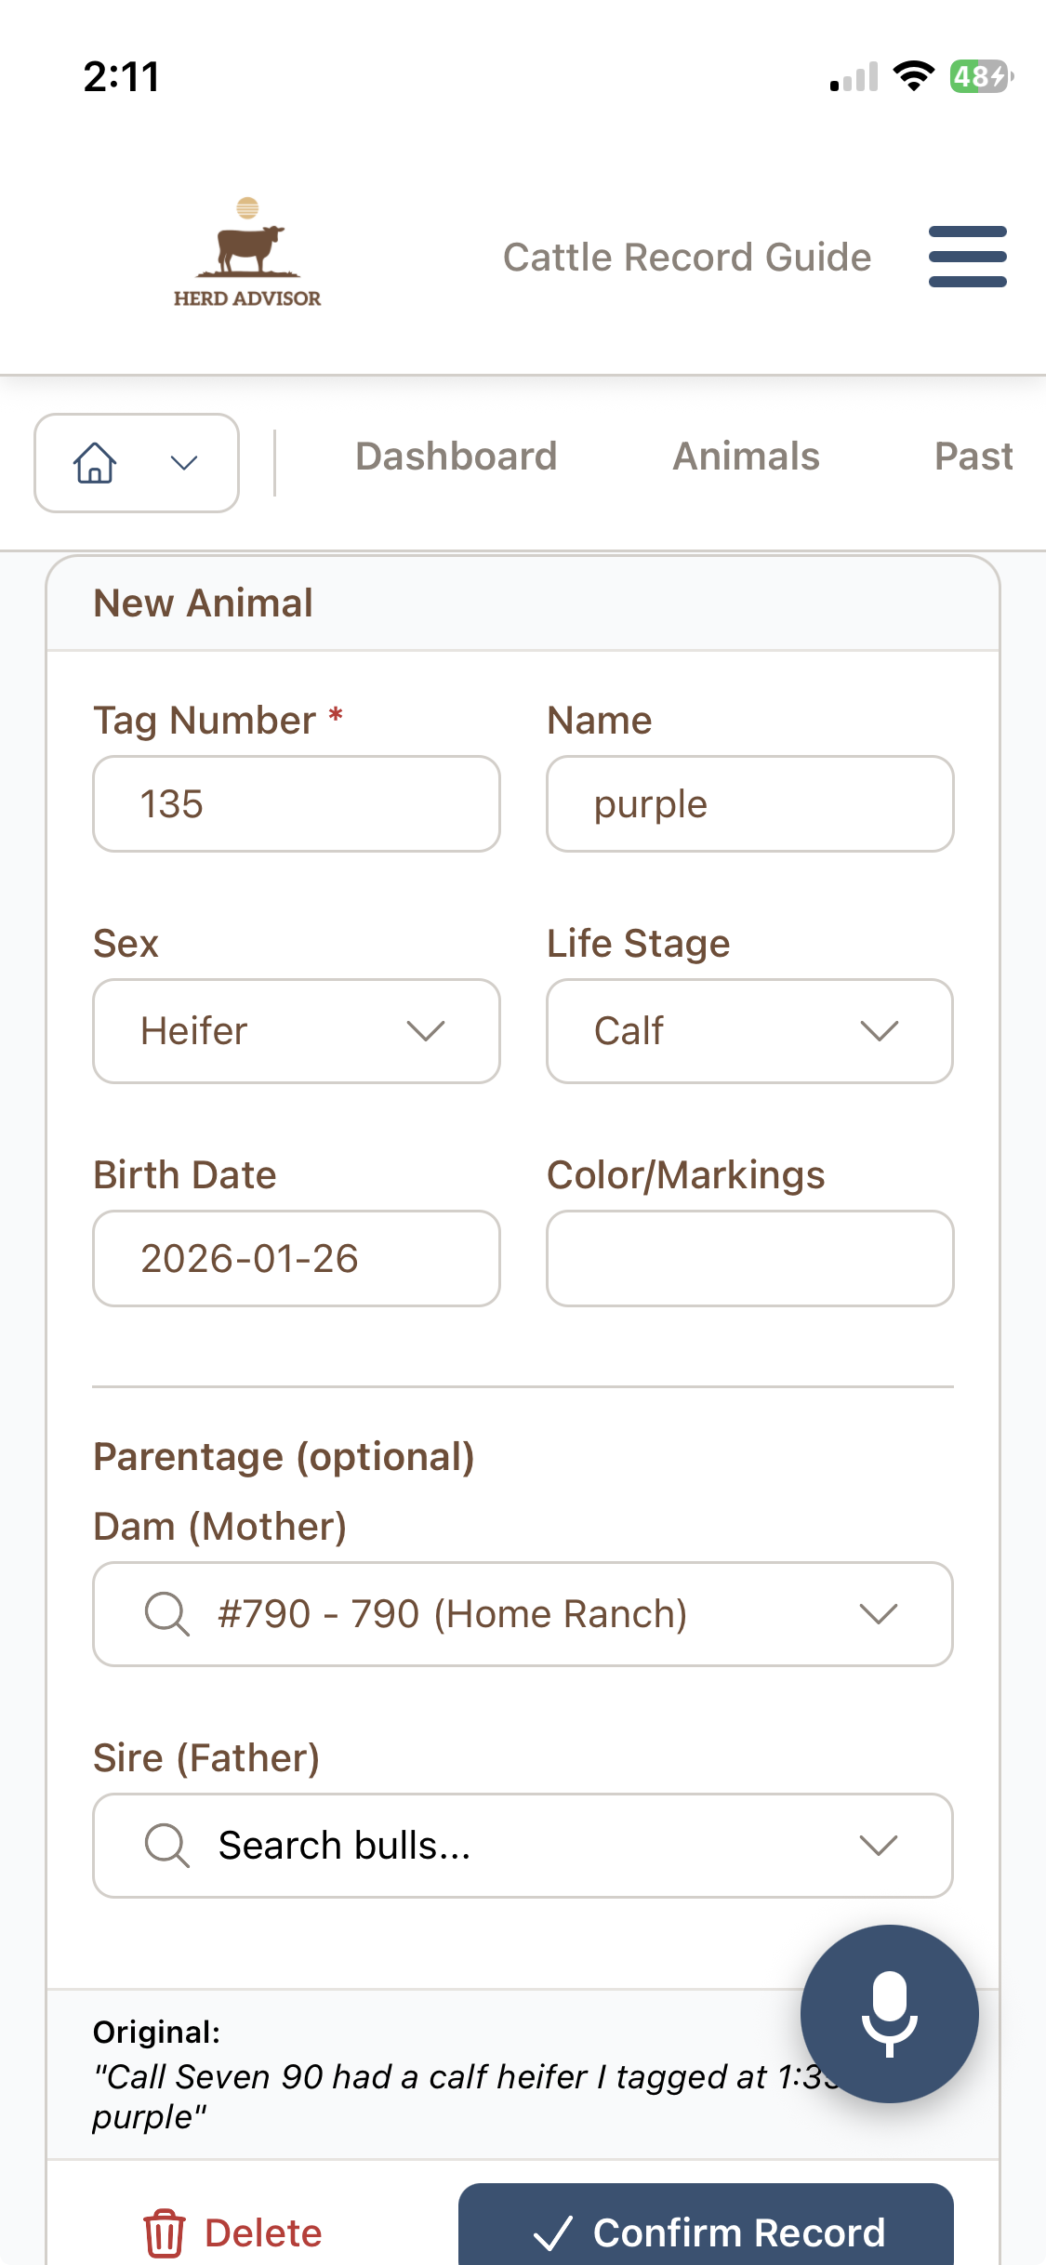Open the Life Stage dropdown showing Calf
The image size is (1046, 2265).
(x=748, y=1031)
